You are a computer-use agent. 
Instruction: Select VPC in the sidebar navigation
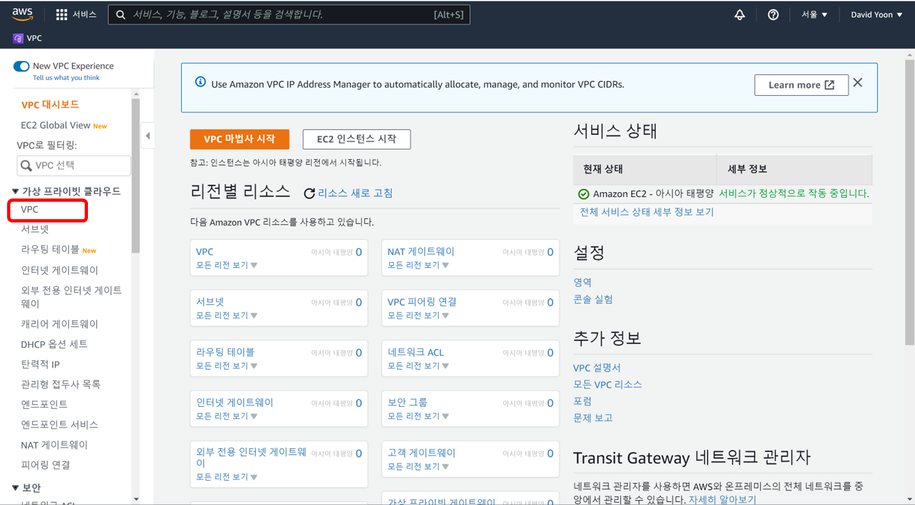pos(30,210)
